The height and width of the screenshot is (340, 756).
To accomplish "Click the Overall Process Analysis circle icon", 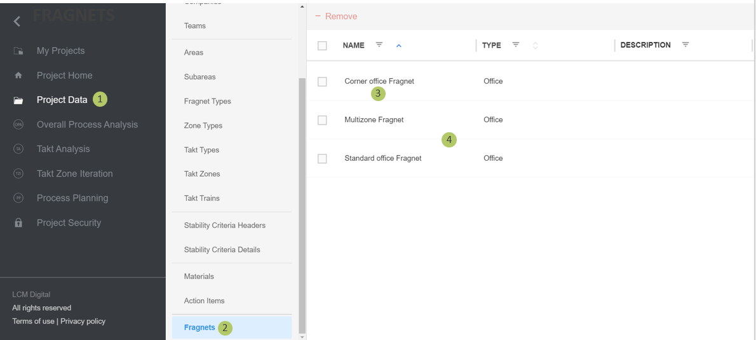I will point(18,125).
